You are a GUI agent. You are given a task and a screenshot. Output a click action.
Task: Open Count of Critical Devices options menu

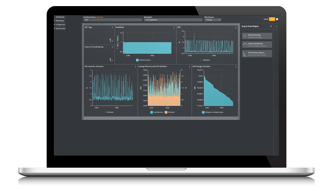(112, 47)
